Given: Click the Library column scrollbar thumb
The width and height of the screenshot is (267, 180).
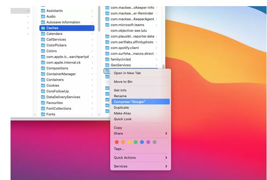Looking at the screenshot, I should 99,19.
